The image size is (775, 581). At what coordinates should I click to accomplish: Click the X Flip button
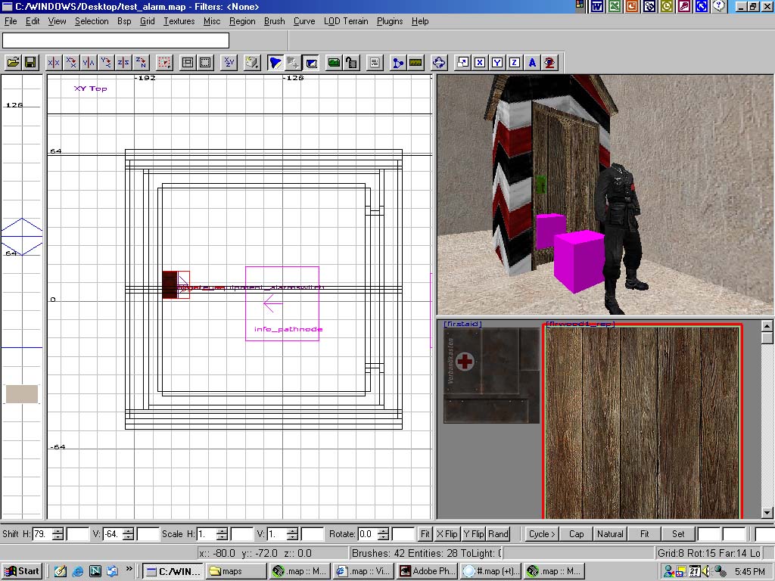(x=447, y=534)
